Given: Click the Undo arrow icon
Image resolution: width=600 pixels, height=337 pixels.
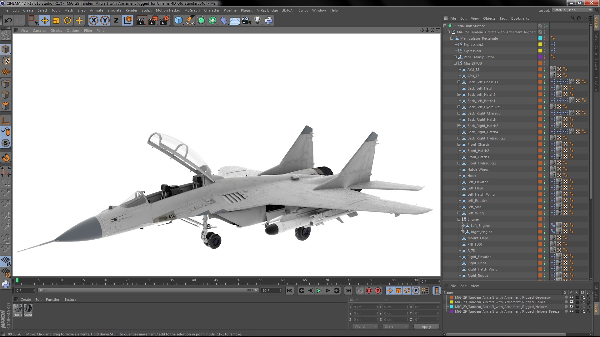Looking at the screenshot, I should pos(8,21).
